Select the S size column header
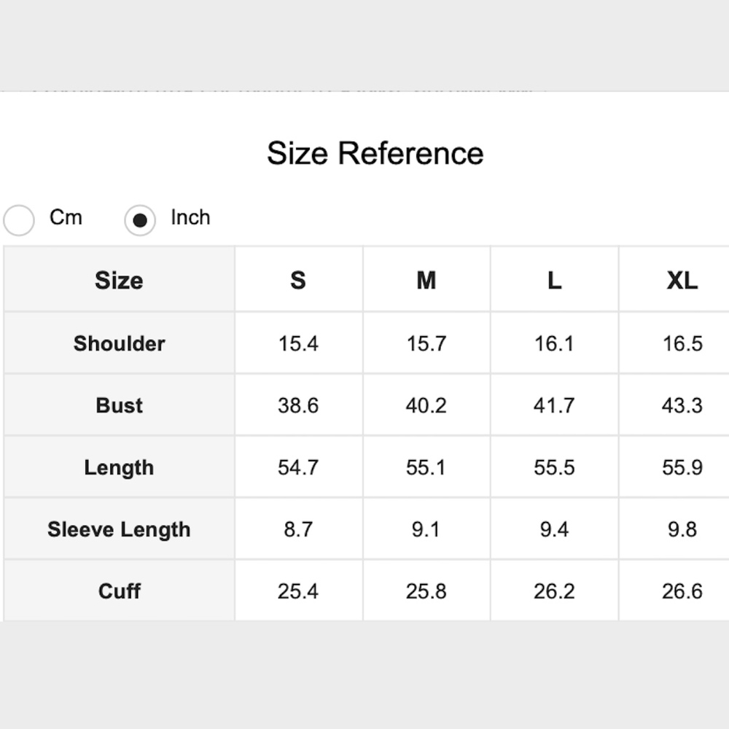Image resolution: width=729 pixels, height=729 pixels. tap(298, 281)
